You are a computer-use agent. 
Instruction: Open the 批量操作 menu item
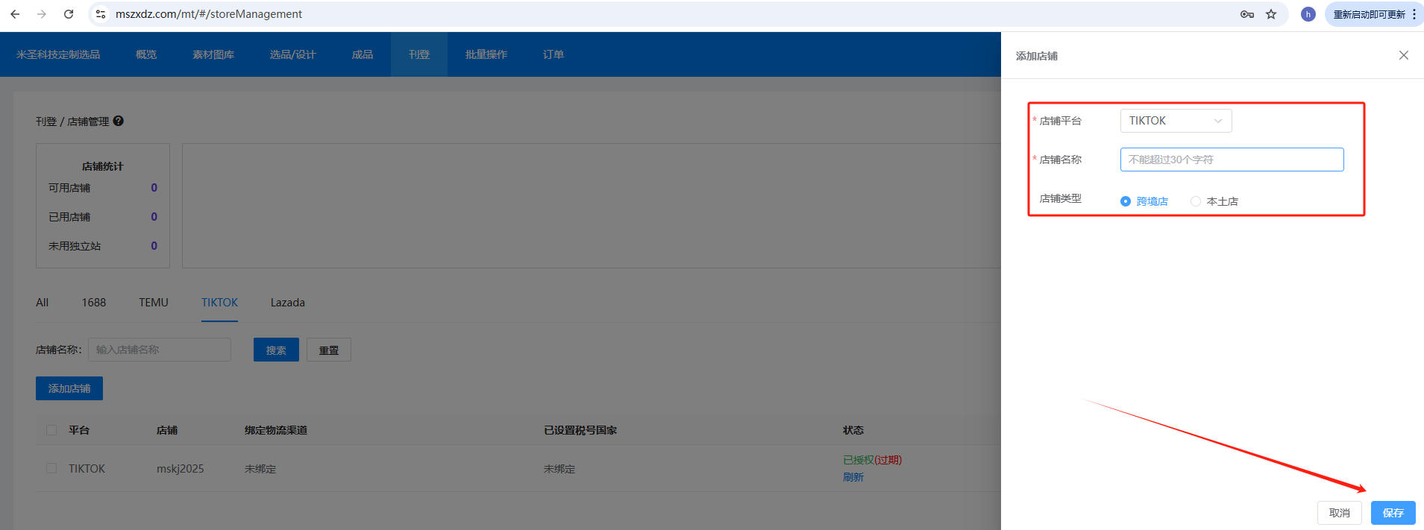pyautogui.click(x=486, y=54)
